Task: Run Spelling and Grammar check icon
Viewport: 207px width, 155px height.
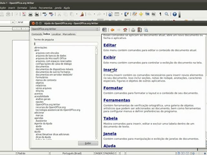Action: click(45, 14)
